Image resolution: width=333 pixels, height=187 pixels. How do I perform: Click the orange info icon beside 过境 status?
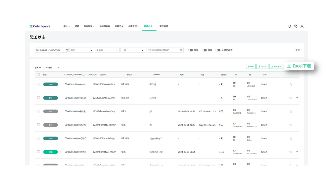[x=60, y=152]
